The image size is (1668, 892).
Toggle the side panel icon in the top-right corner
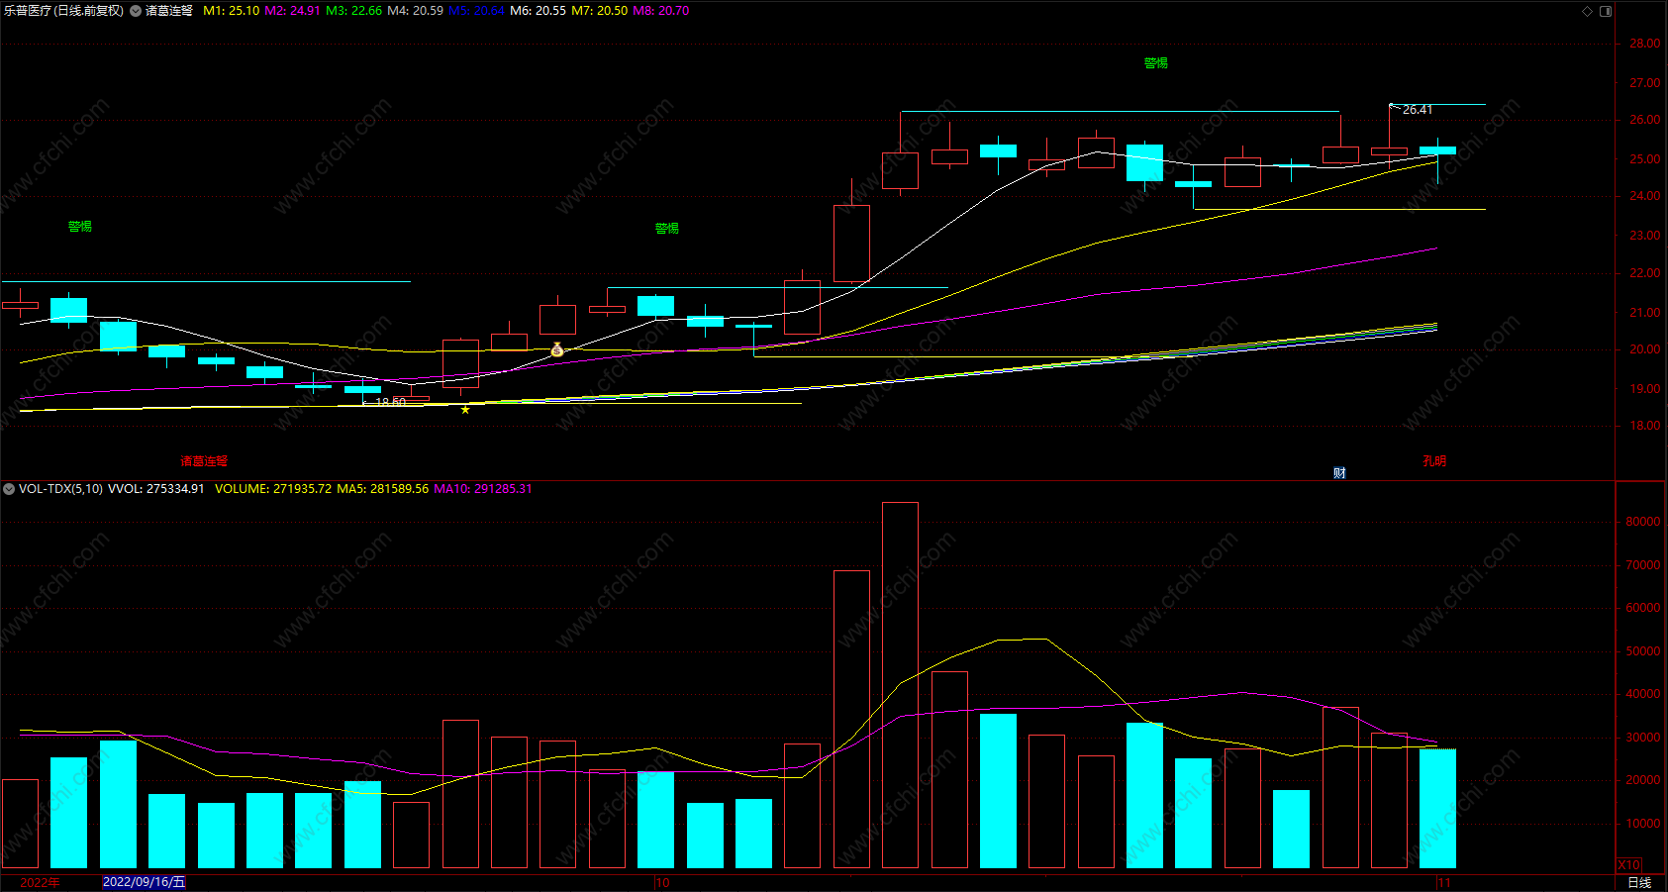pyautogui.click(x=1606, y=11)
